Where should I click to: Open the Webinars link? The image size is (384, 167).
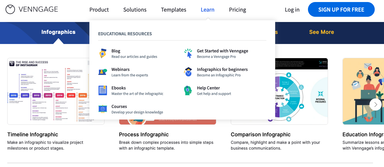click(120, 69)
